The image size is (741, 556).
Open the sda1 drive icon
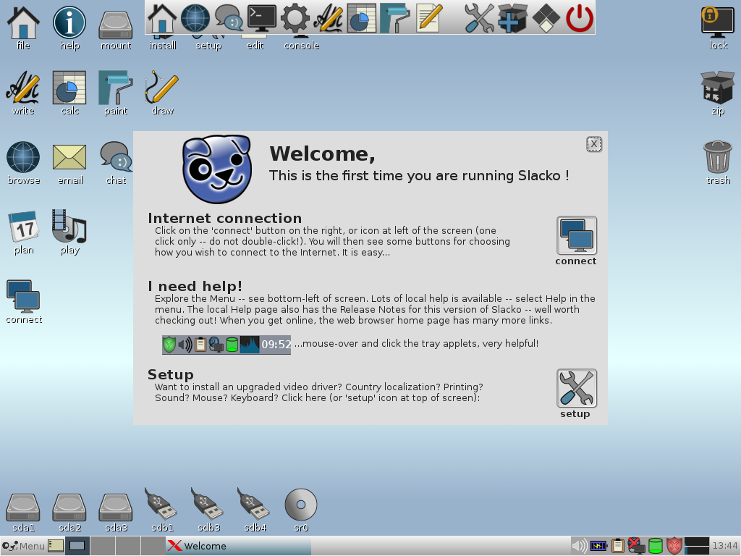tap(23, 513)
